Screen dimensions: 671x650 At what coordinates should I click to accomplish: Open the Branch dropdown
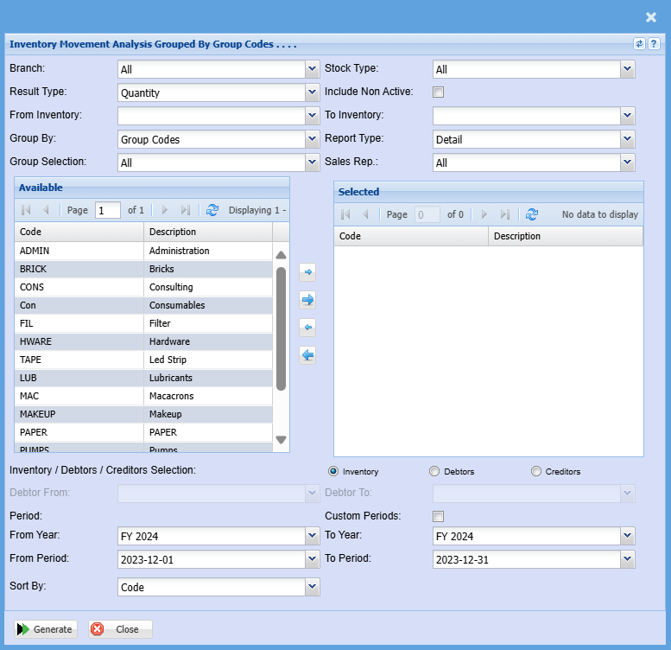click(x=312, y=69)
